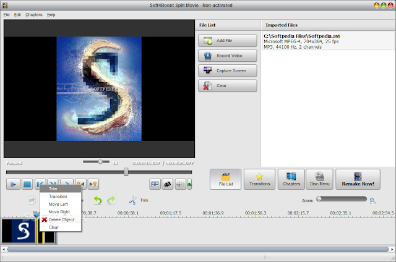This screenshot has height=262, width=396.
Task: Choose Move Left in context menu
Action: click(61, 205)
